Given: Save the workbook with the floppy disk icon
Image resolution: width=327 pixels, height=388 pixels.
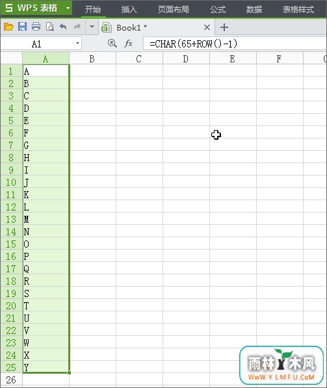Looking at the screenshot, I should 22,27.
